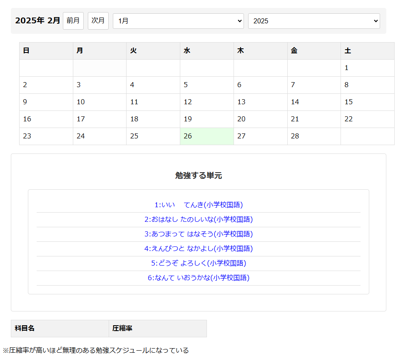
Task: Open unit 3:あつまって はなそう link
Action: click(199, 234)
